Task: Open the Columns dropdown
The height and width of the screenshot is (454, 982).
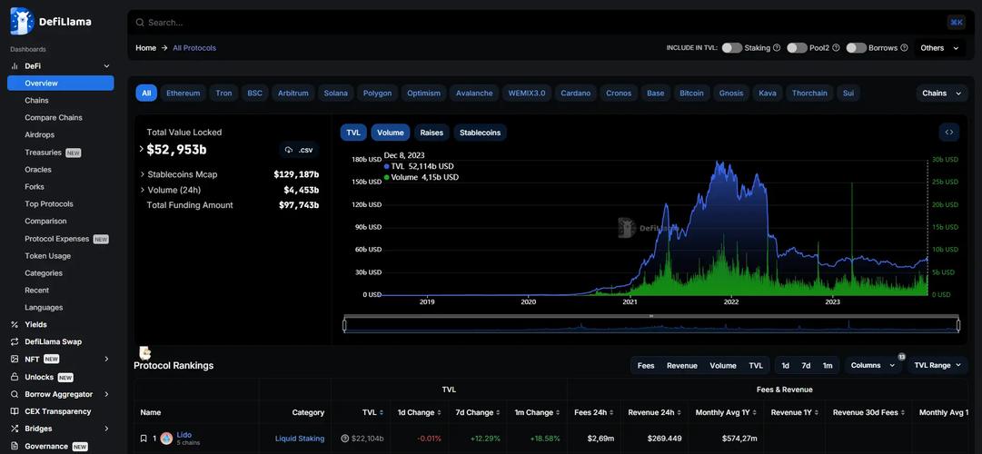Action: [x=873, y=365]
